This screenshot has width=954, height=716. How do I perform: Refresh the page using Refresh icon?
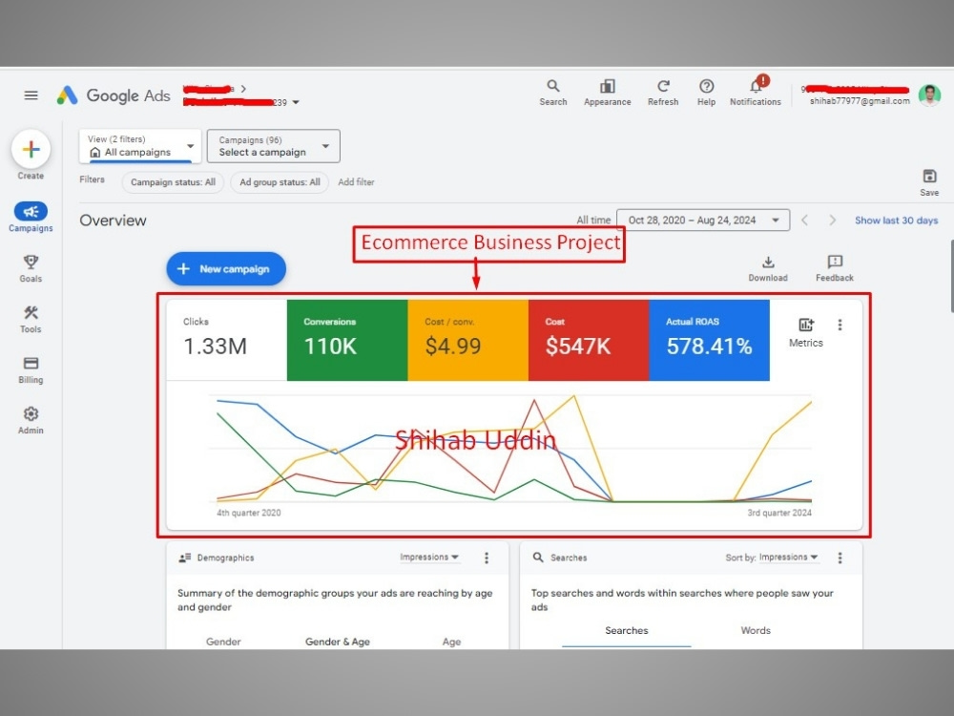tap(663, 93)
